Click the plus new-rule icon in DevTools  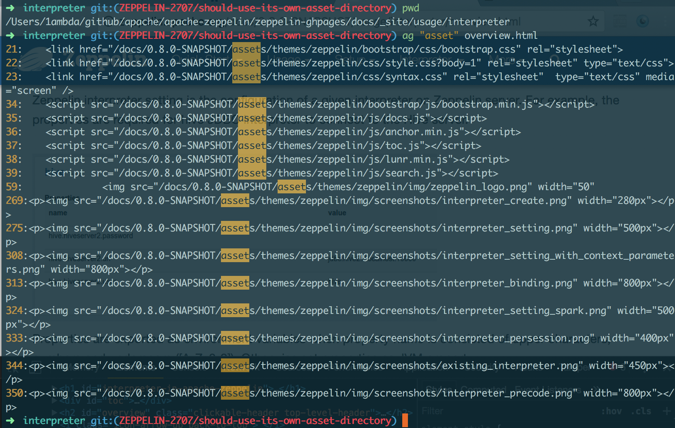667,411
